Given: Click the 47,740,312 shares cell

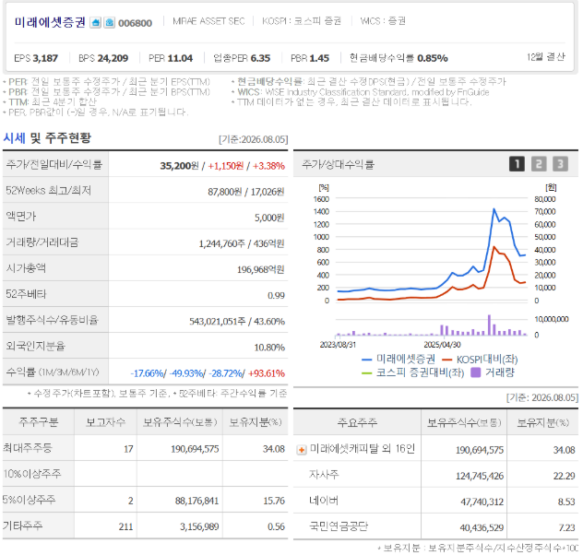Looking at the screenshot, I should point(482,502).
